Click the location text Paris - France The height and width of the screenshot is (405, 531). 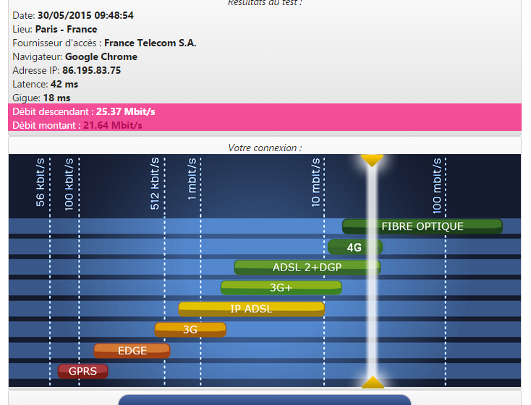[66, 30]
